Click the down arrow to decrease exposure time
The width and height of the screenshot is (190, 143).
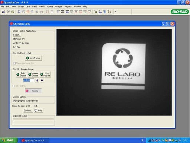click(42, 80)
